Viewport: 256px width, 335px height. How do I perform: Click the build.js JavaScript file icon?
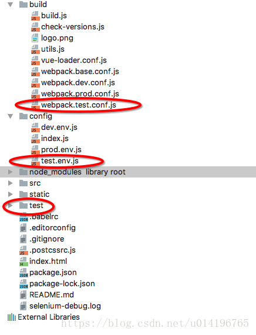35,16
